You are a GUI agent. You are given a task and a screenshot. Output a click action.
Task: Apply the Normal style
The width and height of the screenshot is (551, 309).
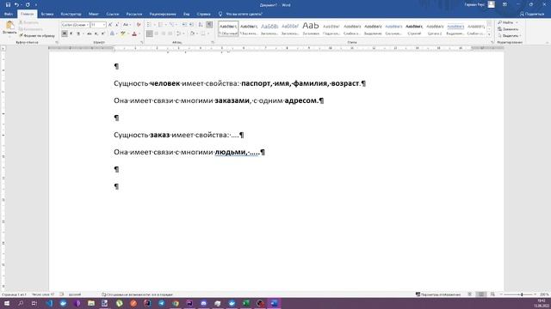coord(228,28)
